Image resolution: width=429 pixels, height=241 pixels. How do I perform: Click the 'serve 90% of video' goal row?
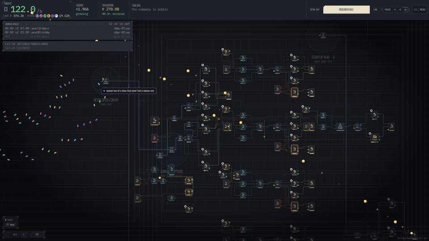click(67, 33)
